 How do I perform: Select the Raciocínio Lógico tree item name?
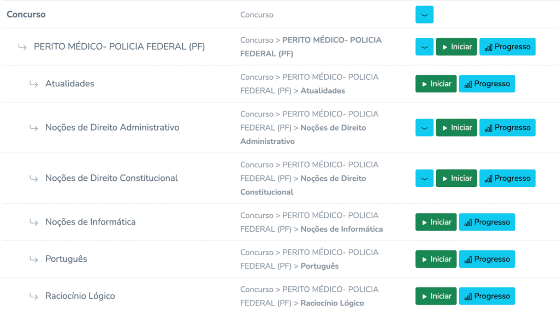[x=80, y=296]
